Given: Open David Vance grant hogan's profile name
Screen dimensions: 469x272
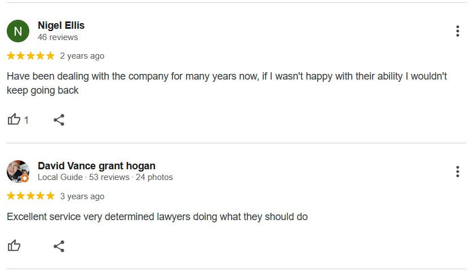Looking at the screenshot, I should point(96,166).
